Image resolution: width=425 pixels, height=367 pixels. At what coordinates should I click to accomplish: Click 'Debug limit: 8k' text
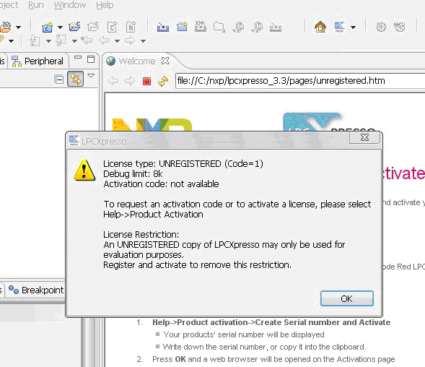133,173
